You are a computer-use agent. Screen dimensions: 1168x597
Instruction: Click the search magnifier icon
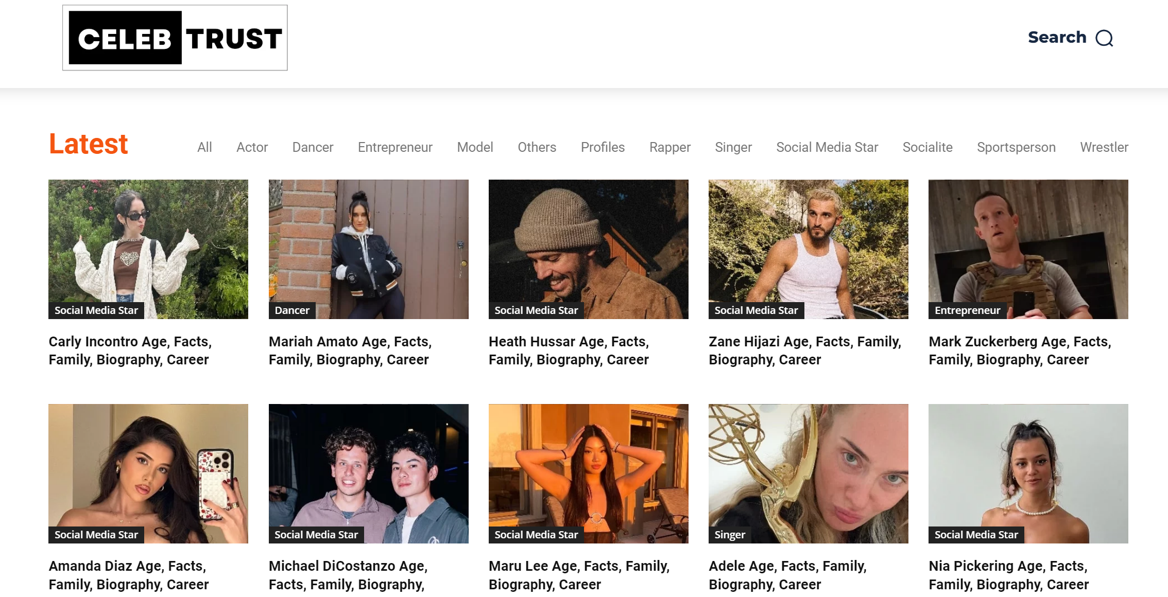(x=1104, y=38)
